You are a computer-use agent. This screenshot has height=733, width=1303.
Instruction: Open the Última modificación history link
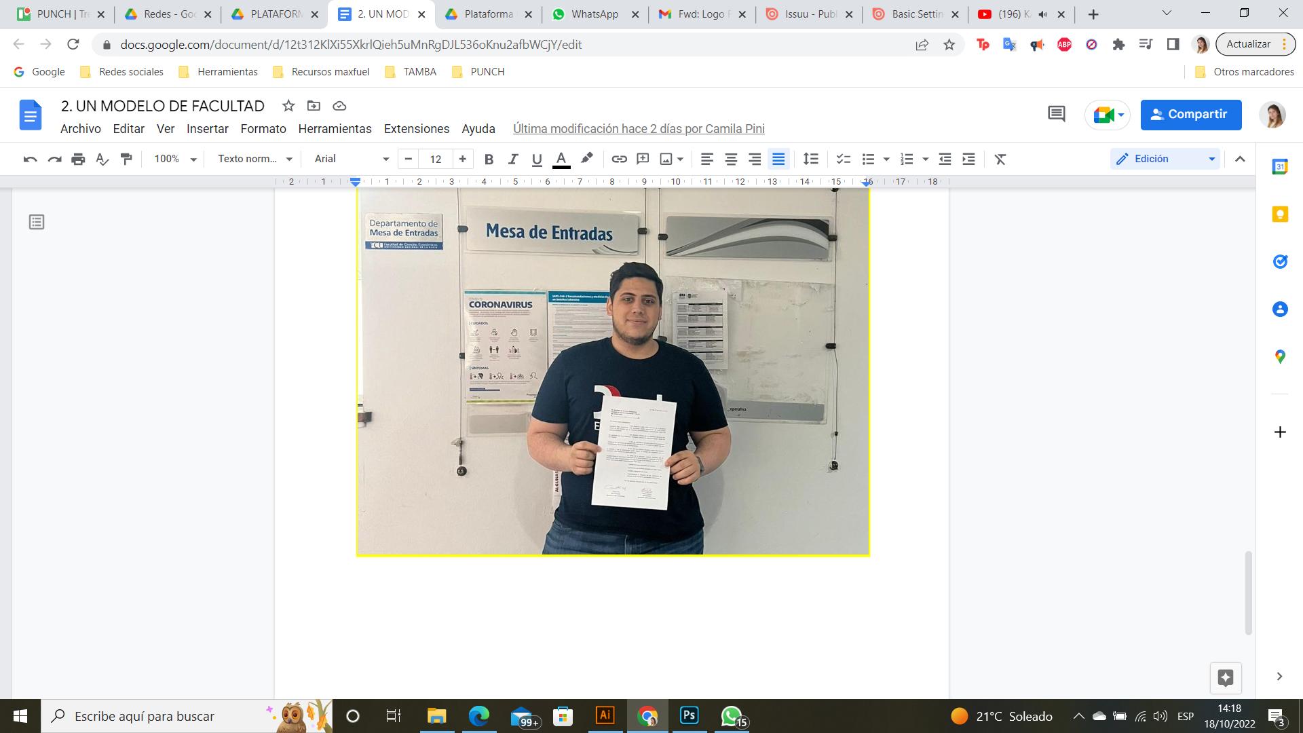pyautogui.click(x=638, y=129)
